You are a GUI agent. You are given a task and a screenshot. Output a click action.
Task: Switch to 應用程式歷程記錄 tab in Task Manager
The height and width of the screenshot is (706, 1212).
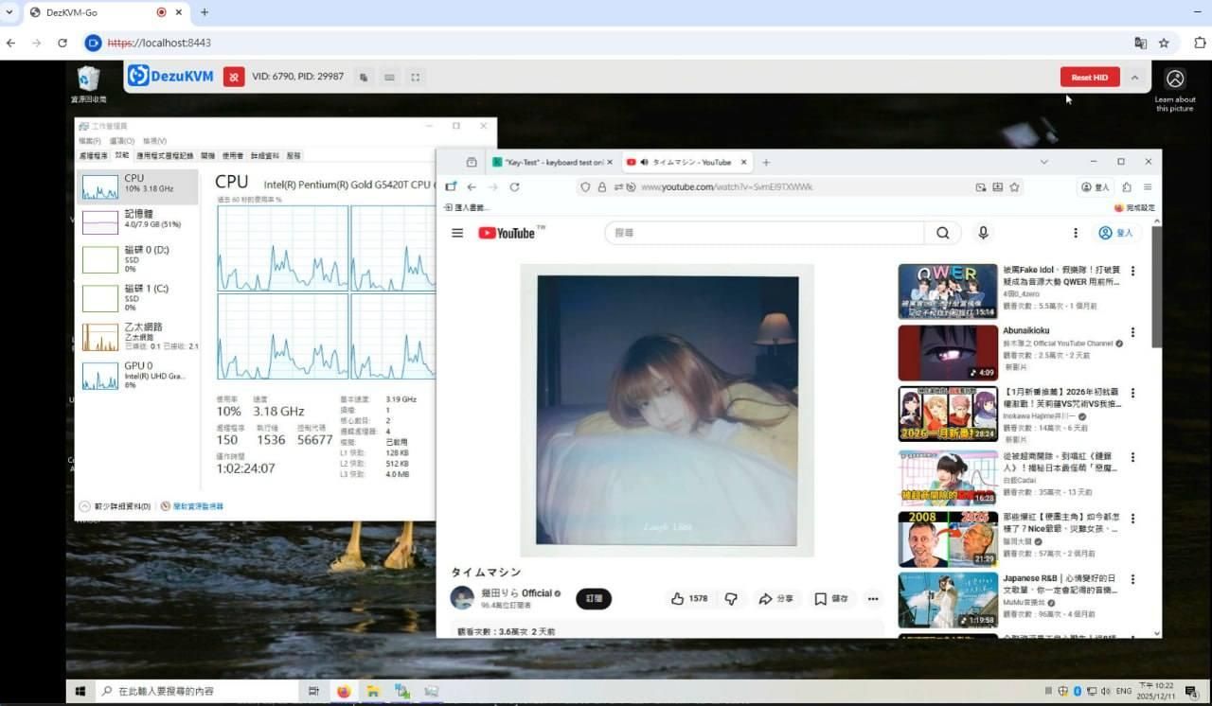click(x=165, y=155)
